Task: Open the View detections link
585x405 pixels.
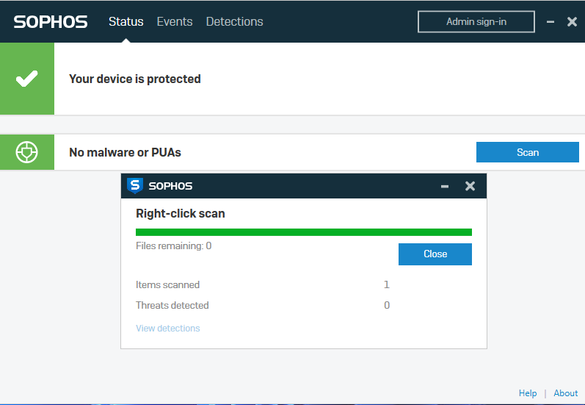Action: pyautogui.click(x=167, y=328)
